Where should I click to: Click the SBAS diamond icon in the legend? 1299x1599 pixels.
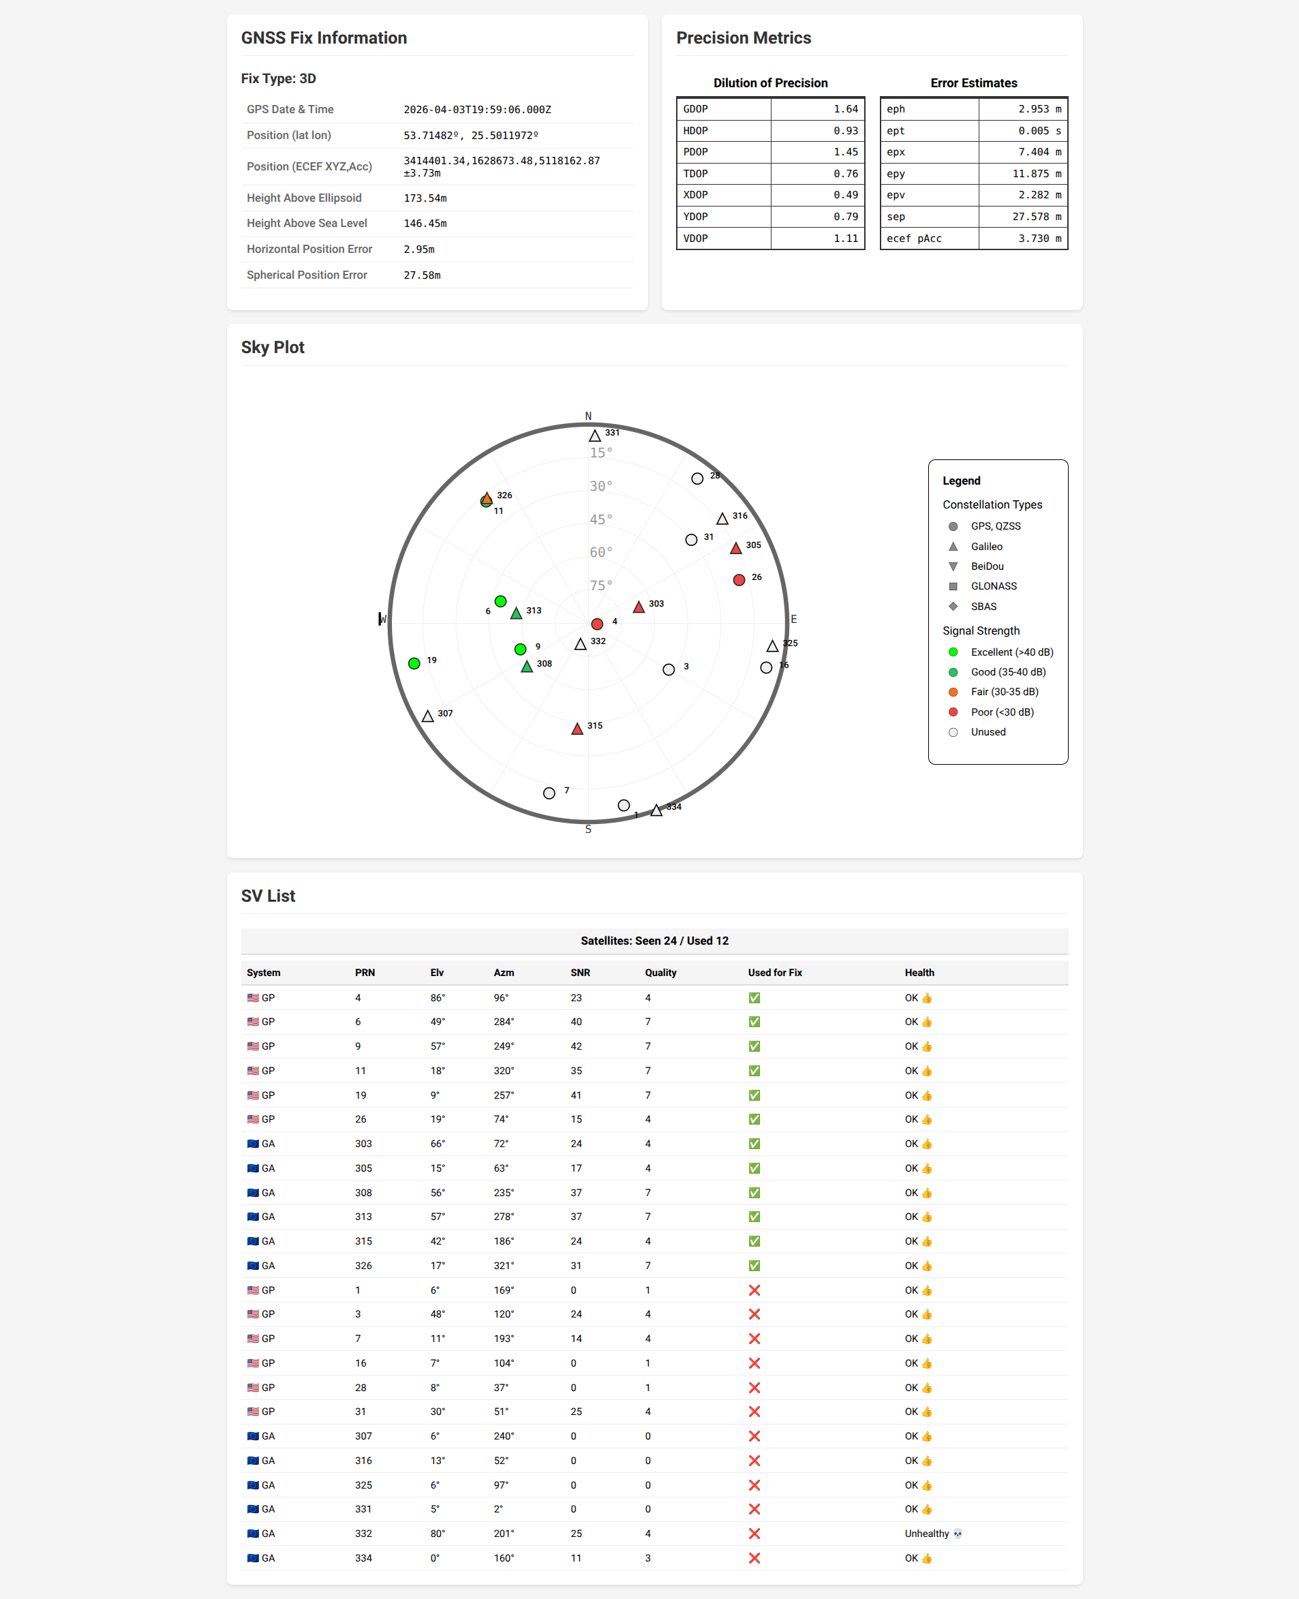(x=953, y=606)
